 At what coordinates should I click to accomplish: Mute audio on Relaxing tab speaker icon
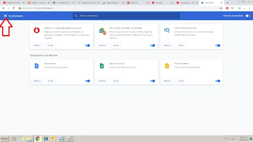pos(193,3)
